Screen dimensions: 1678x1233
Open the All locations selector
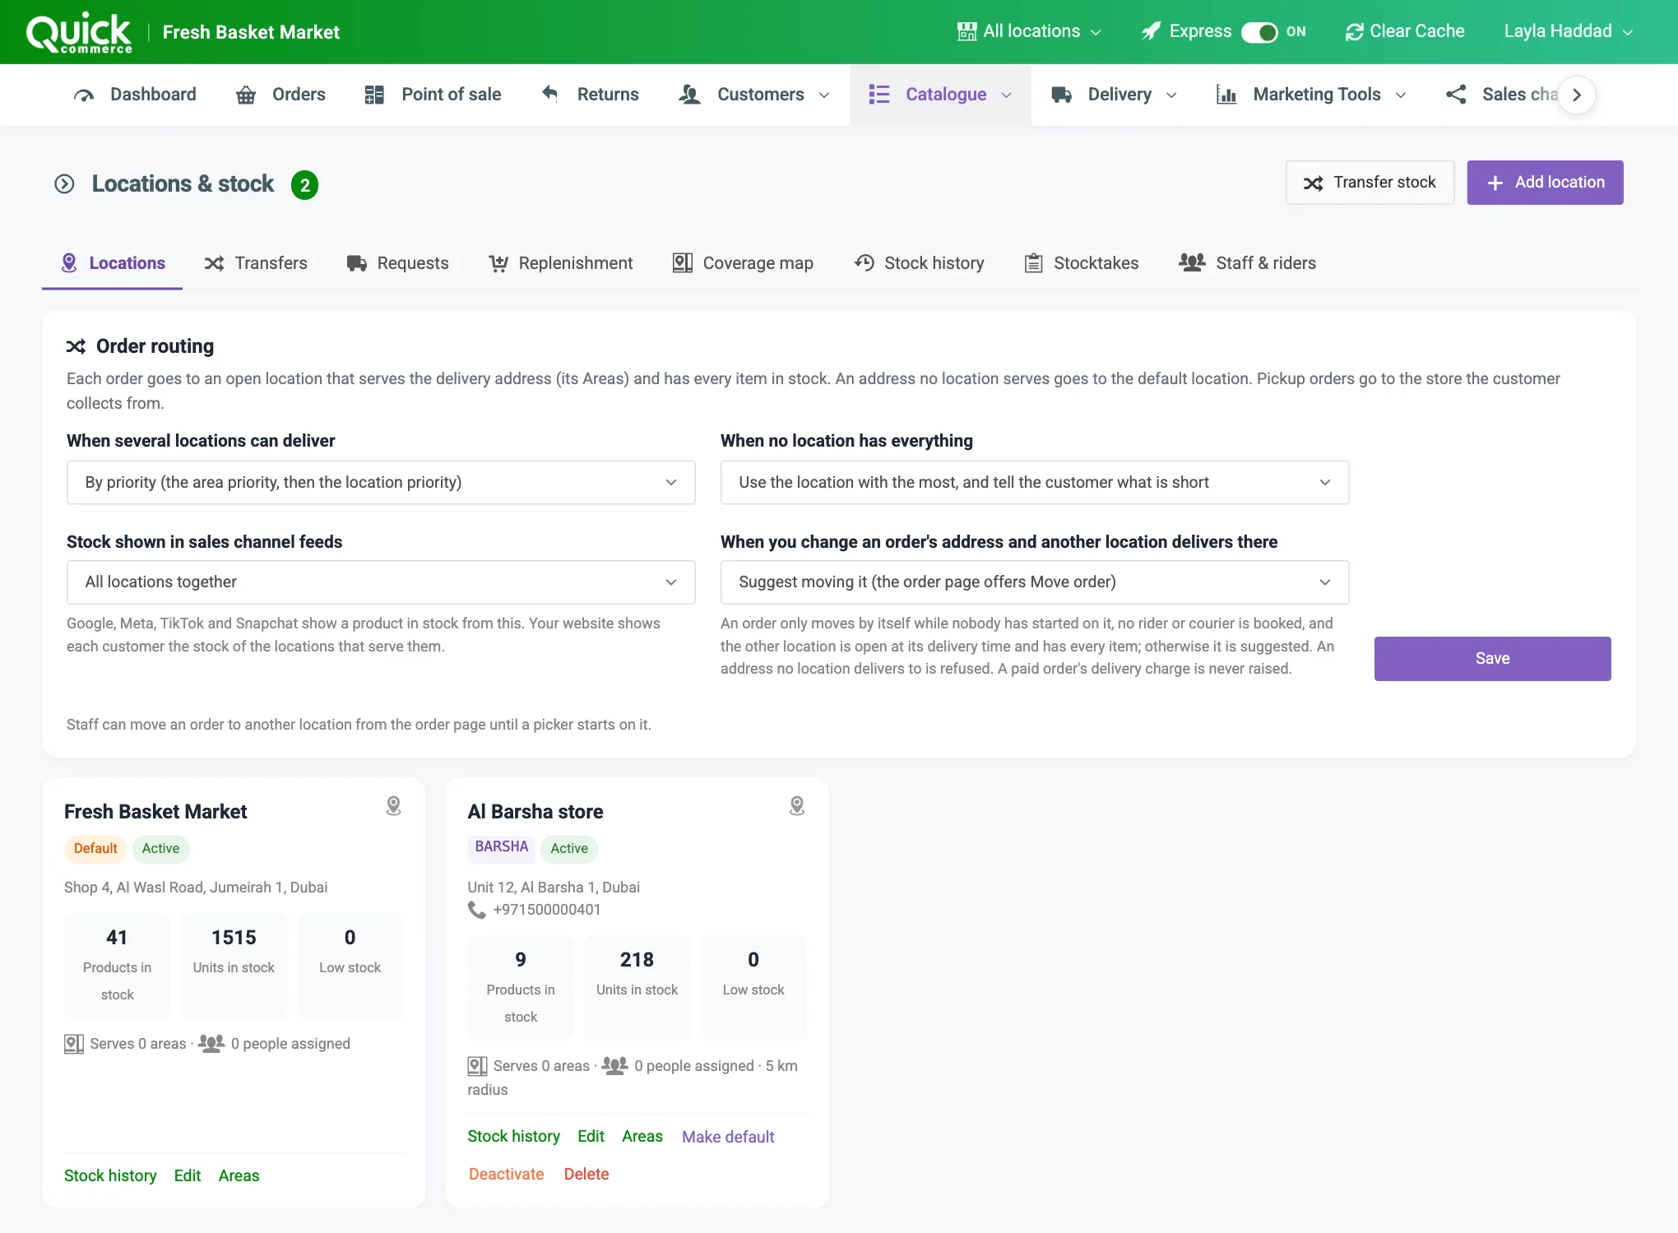(x=1029, y=32)
